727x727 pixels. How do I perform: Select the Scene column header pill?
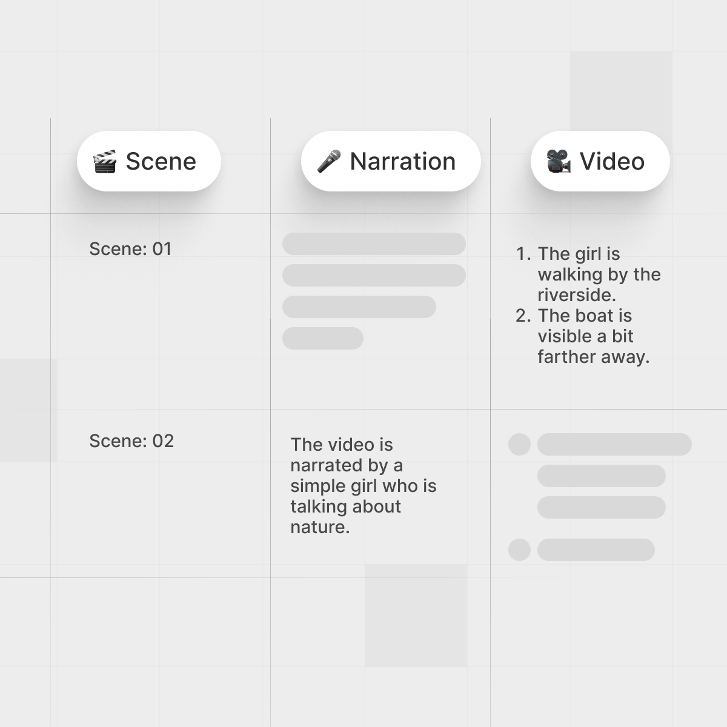click(x=149, y=161)
